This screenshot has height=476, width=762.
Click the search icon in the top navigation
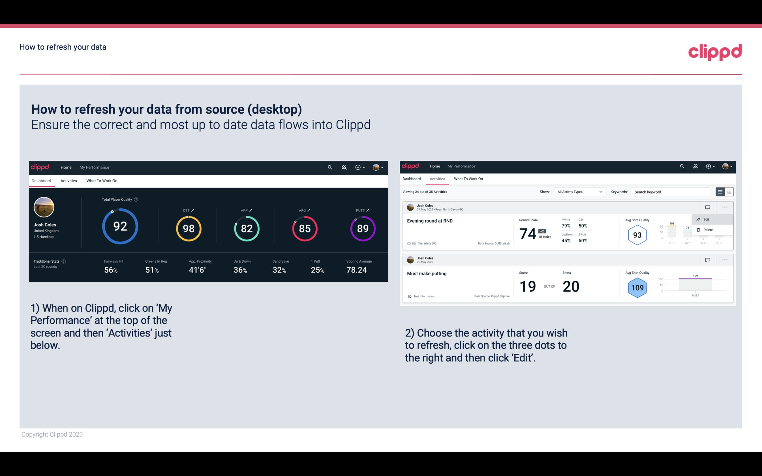pyautogui.click(x=330, y=167)
